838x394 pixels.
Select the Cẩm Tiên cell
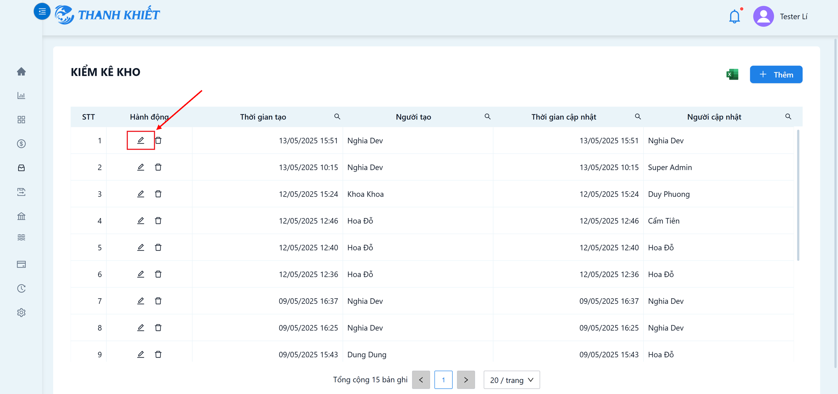[718, 220]
